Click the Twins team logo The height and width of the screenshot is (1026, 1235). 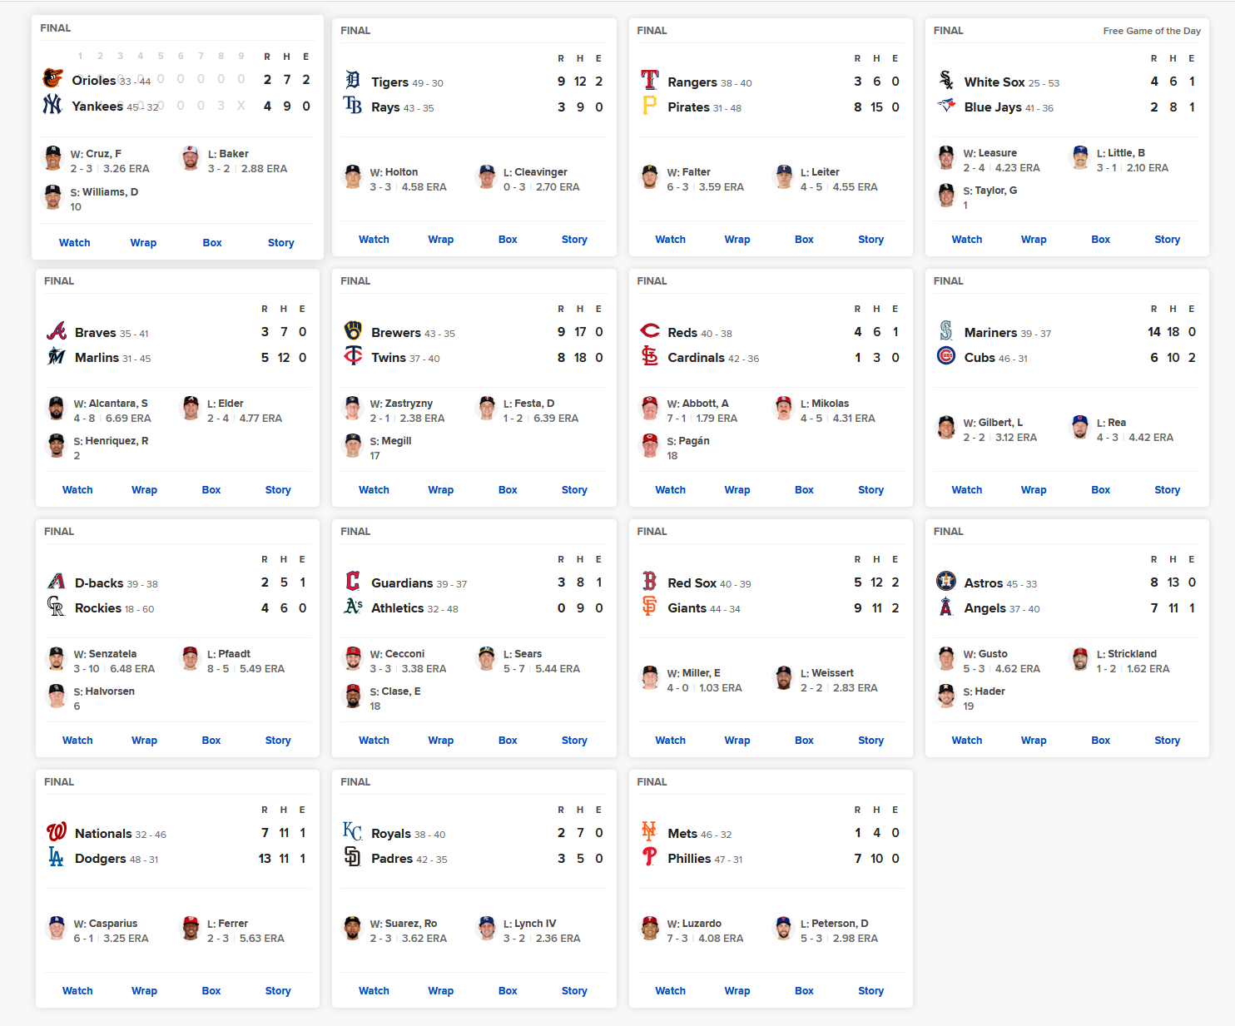(353, 355)
